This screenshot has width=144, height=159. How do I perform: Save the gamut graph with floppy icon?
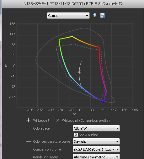[x=102, y=15]
